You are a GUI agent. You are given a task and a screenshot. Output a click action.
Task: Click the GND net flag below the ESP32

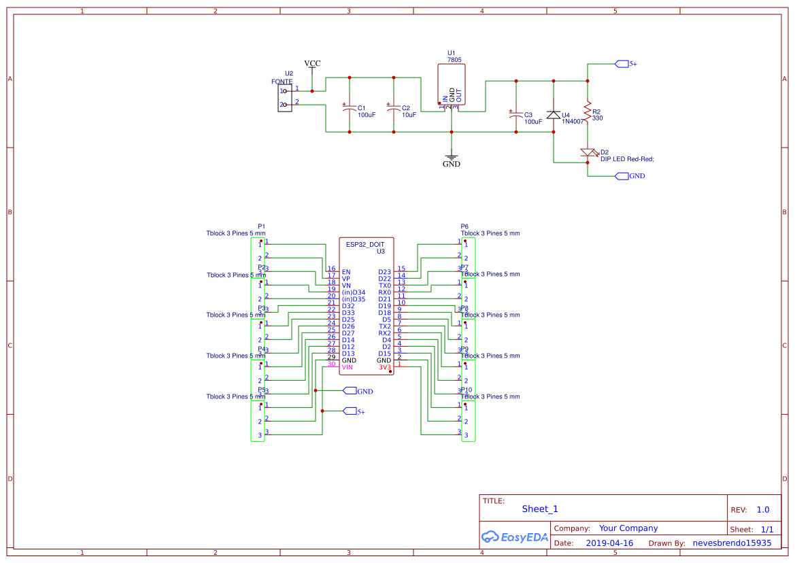pos(358,391)
